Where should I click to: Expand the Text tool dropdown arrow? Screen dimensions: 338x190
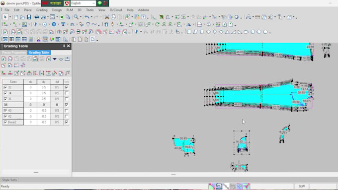point(68,24)
